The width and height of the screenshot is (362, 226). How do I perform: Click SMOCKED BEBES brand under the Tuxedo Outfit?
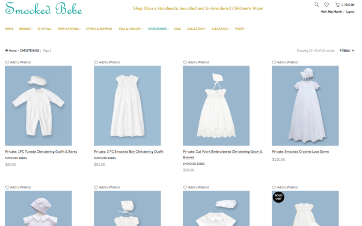pos(16,158)
